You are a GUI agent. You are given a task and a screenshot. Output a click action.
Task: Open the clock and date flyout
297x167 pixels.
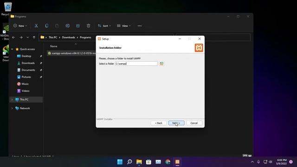[281, 162]
